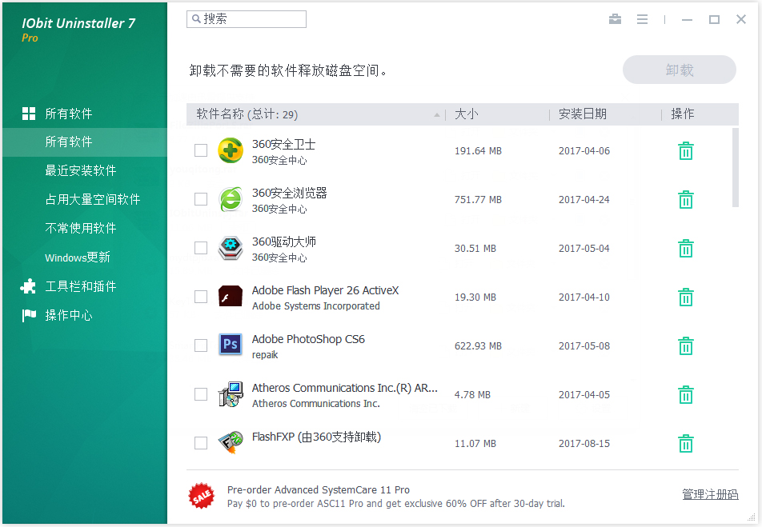This screenshot has height=527, width=762.
Task: Select Adobe PhotoShop CS6 name text
Action: 308,339
